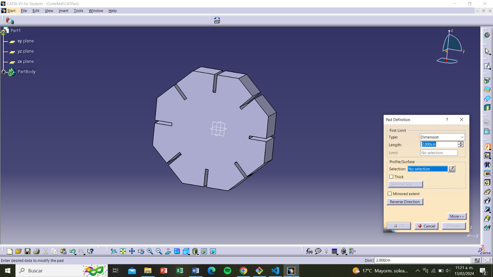Expand the PartBody tree node
This screenshot has width=493, height=277.
pyautogui.click(x=3, y=72)
